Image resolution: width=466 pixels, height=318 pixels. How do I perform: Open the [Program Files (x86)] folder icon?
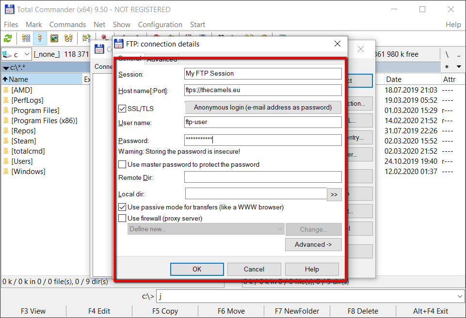6,121
